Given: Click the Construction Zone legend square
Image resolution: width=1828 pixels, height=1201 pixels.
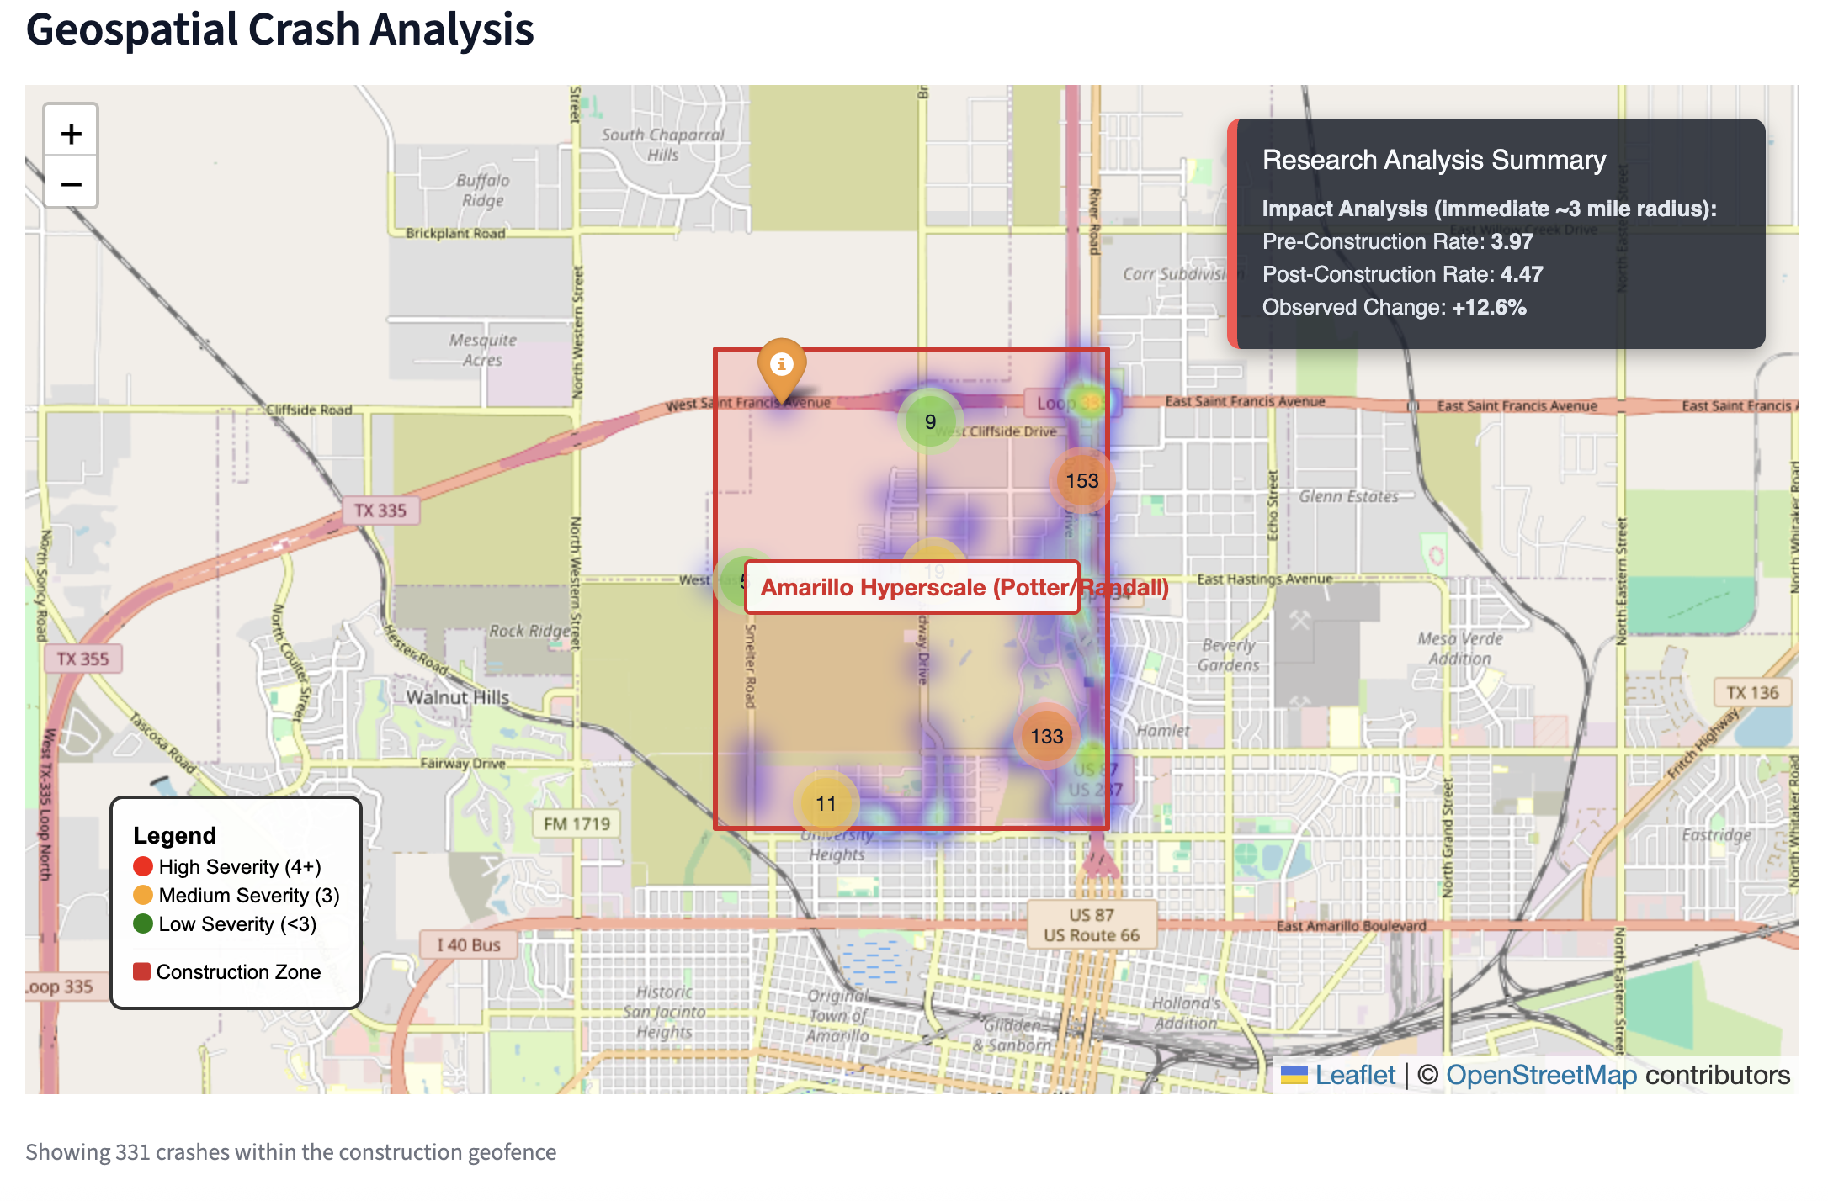Looking at the screenshot, I should (142, 971).
